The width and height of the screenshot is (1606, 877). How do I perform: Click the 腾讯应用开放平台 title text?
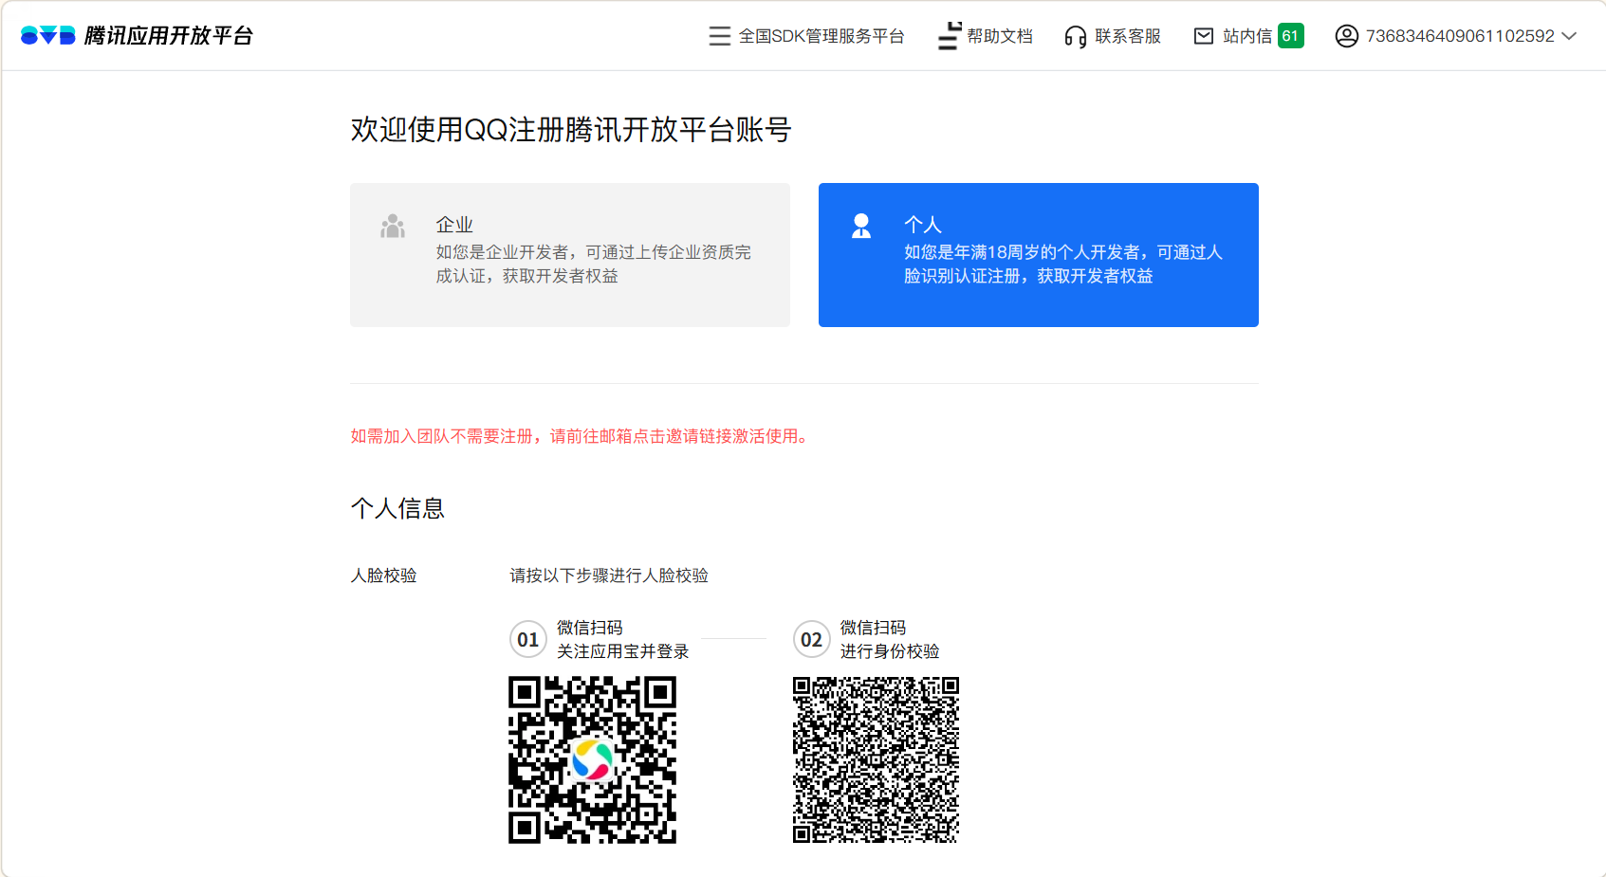pos(169,36)
